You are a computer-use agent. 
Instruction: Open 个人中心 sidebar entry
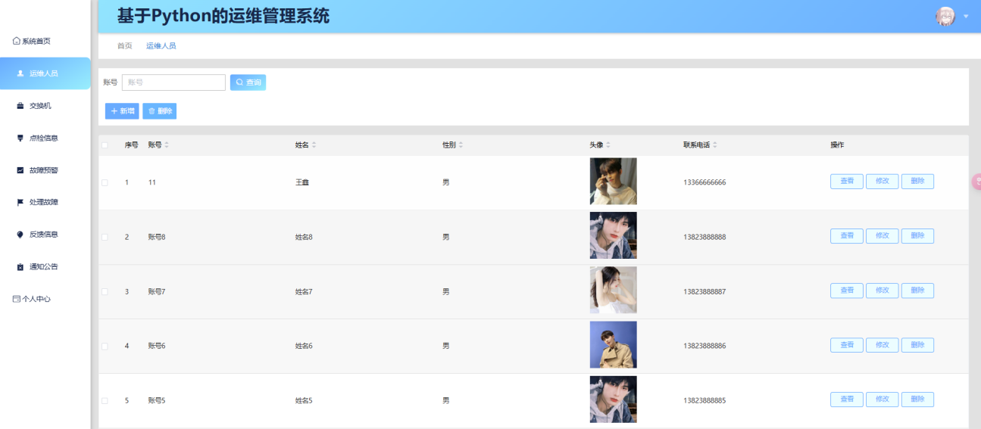coord(32,299)
